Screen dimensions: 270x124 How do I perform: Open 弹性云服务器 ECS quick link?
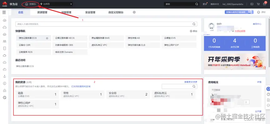tap(33, 38)
